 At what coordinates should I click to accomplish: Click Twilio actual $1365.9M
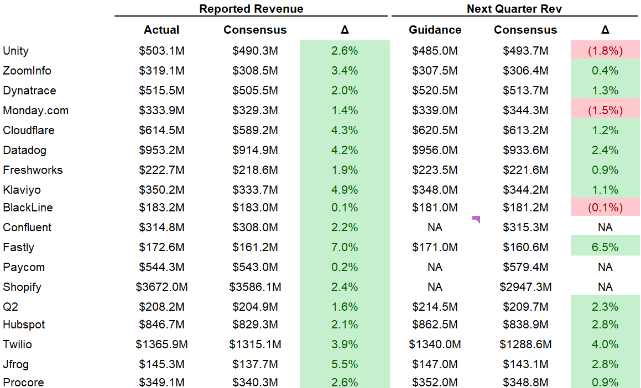pyautogui.click(x=161, y=345)
